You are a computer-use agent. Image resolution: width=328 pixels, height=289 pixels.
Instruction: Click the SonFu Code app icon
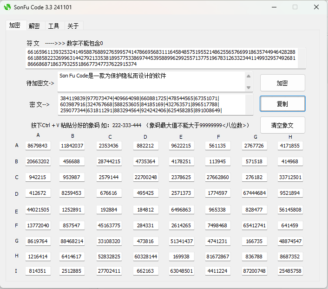(x=7, y=7)
